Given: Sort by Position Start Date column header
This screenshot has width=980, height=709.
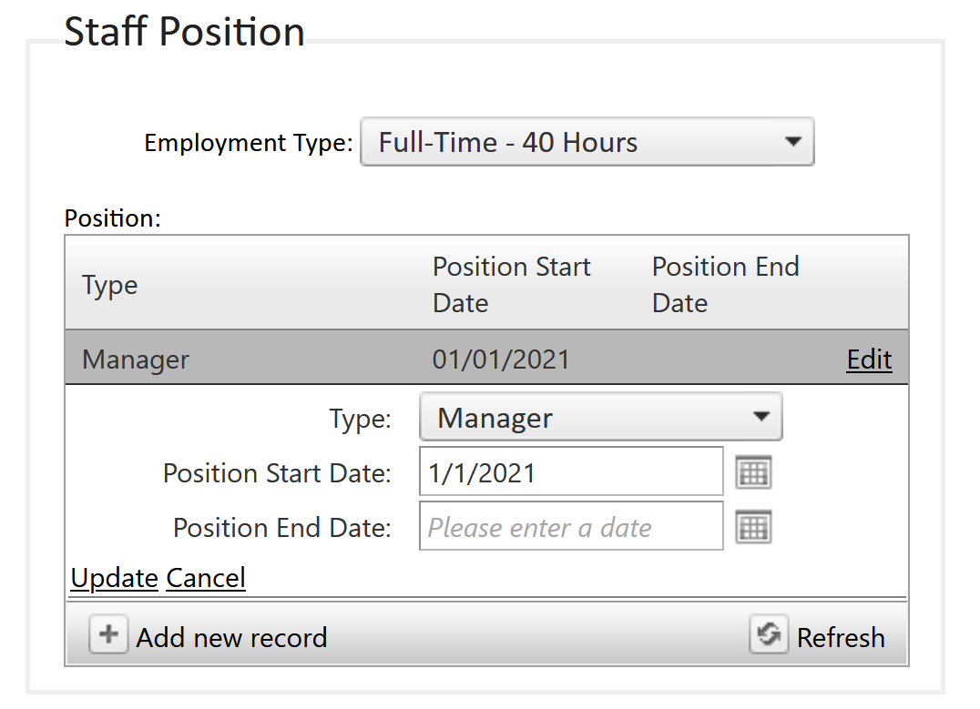Looking at the screenshot, I should click(x=511, y=285).
